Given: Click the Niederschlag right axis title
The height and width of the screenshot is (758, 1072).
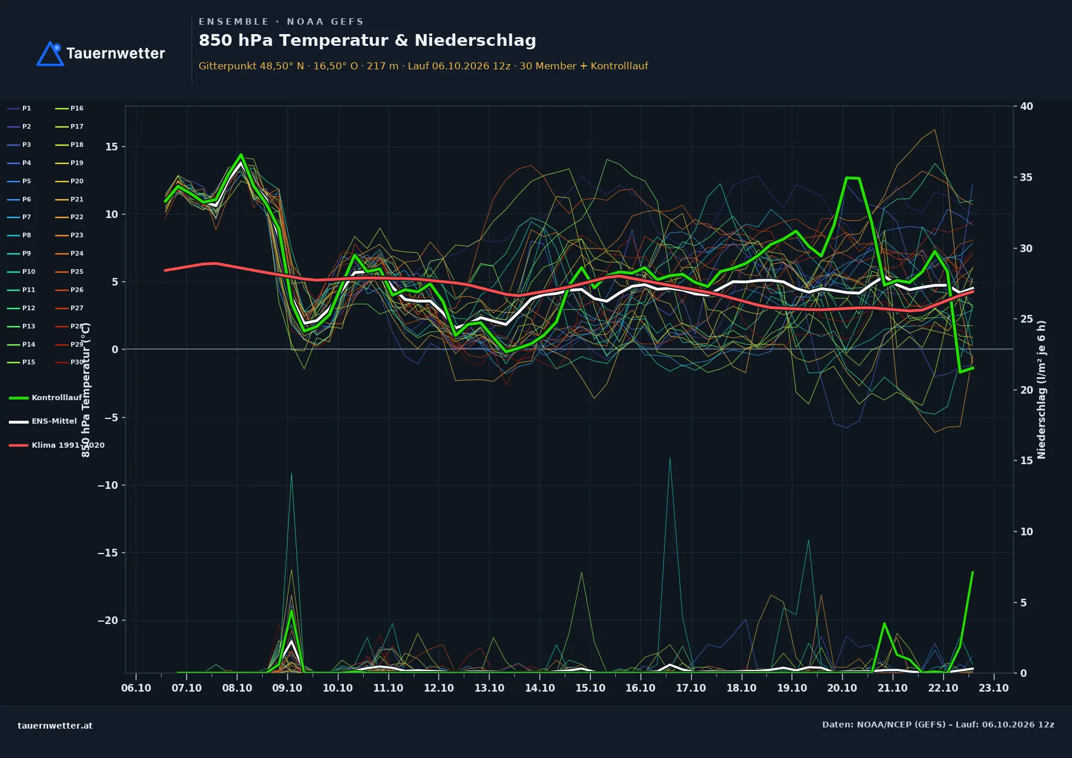Looking at the screenshot, I should [x=1041, y=390].
